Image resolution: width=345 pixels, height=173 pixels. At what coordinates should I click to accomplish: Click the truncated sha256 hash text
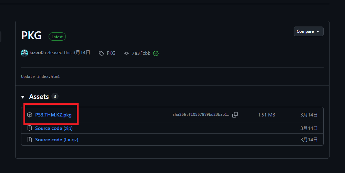(201, 115)
